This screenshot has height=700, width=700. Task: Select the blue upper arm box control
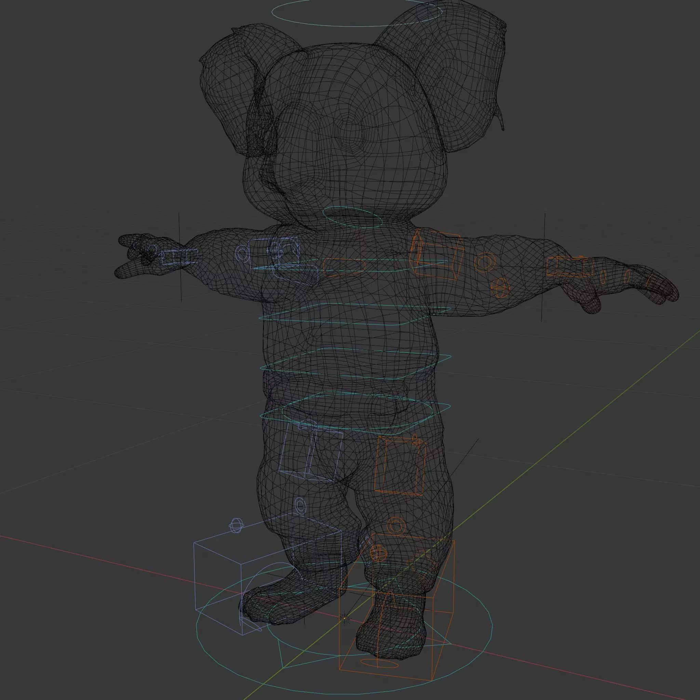click(274, 253)
